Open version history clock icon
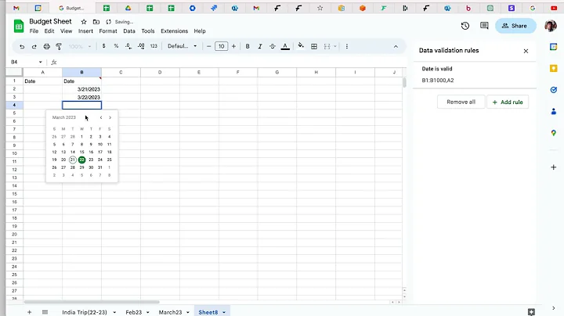The image size is (564, 316). [x=465, y=26]
